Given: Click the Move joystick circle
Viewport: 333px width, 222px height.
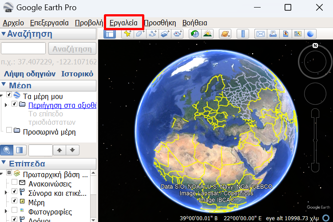Looking at the screenshot, I should click(x=315, y=94).
